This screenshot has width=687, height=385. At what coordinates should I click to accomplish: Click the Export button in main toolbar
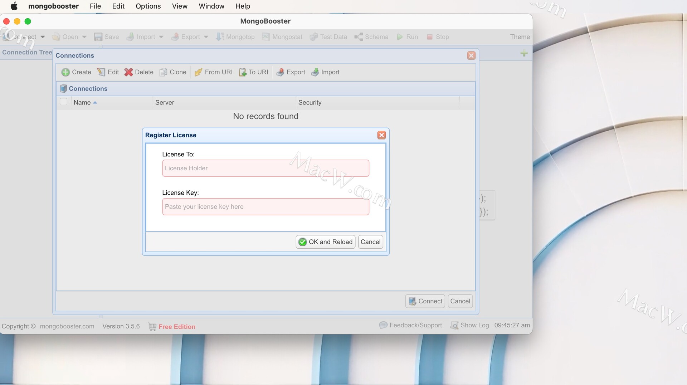click(x=186, y=37)
